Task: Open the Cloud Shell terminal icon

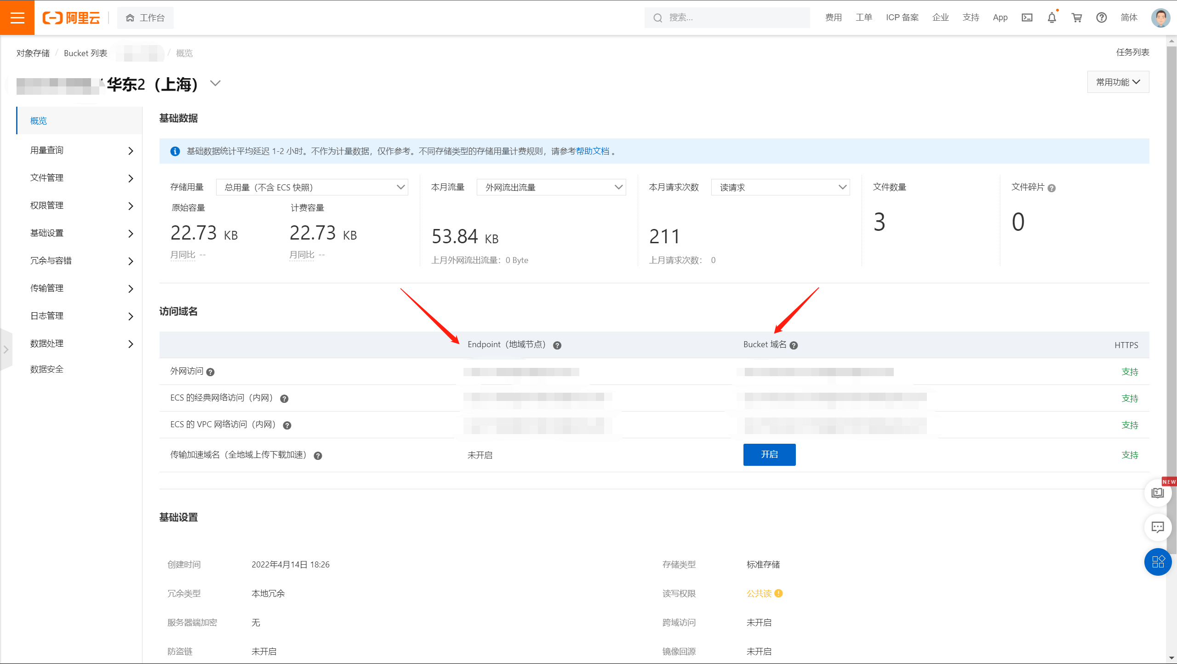Action: tap(1027, 17)
